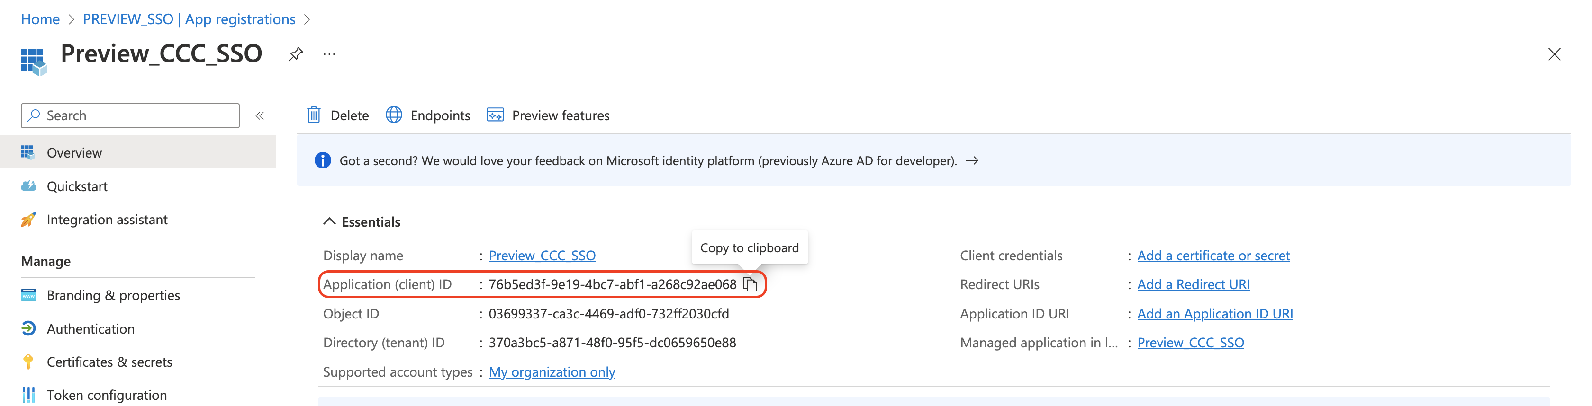Viewport: 1592px width, 406px height.
Task: Select Overview in the sidebar
Action: click(x=74, y=152)
